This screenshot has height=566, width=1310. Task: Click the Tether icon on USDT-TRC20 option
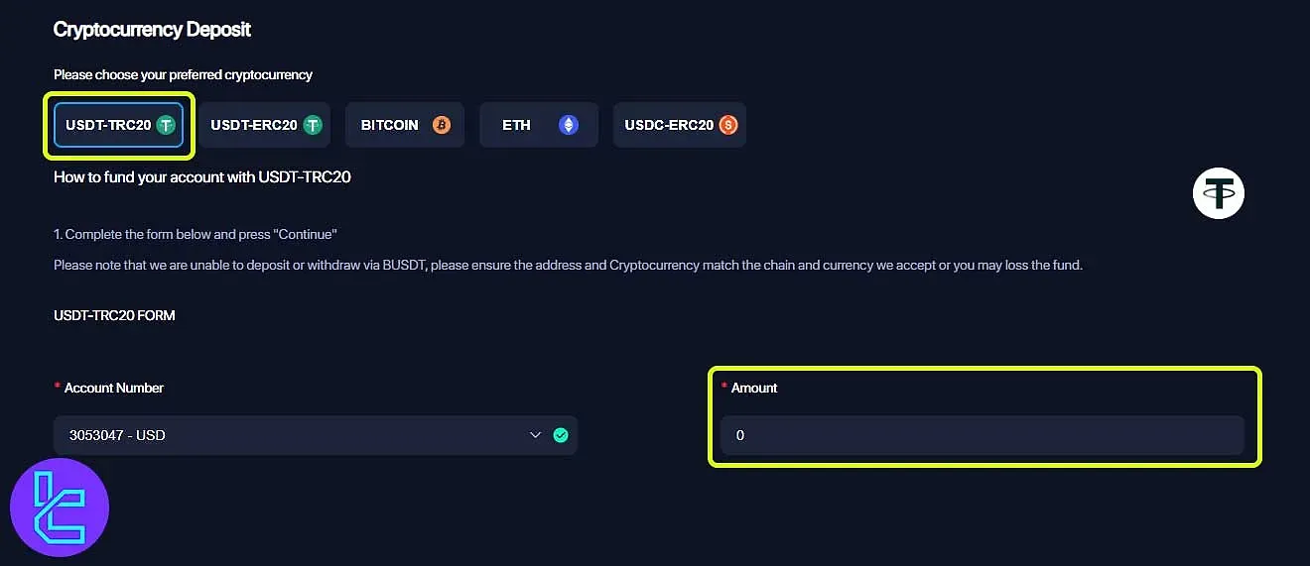click(166, 125)
